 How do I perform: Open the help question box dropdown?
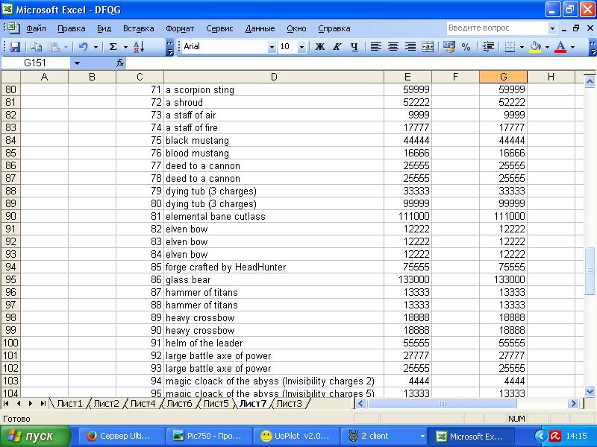[552, 28]
